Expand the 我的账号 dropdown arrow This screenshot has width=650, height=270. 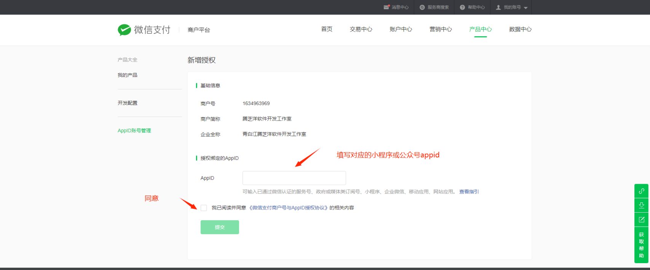tap(525, 8)
